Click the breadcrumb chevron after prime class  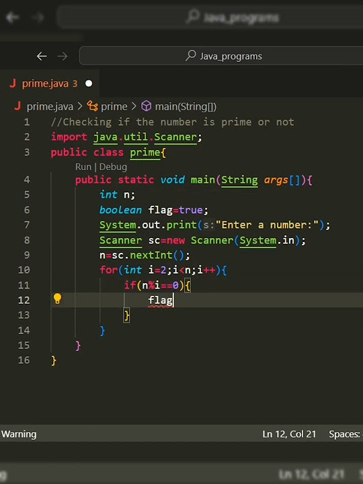tap(134, 106)
